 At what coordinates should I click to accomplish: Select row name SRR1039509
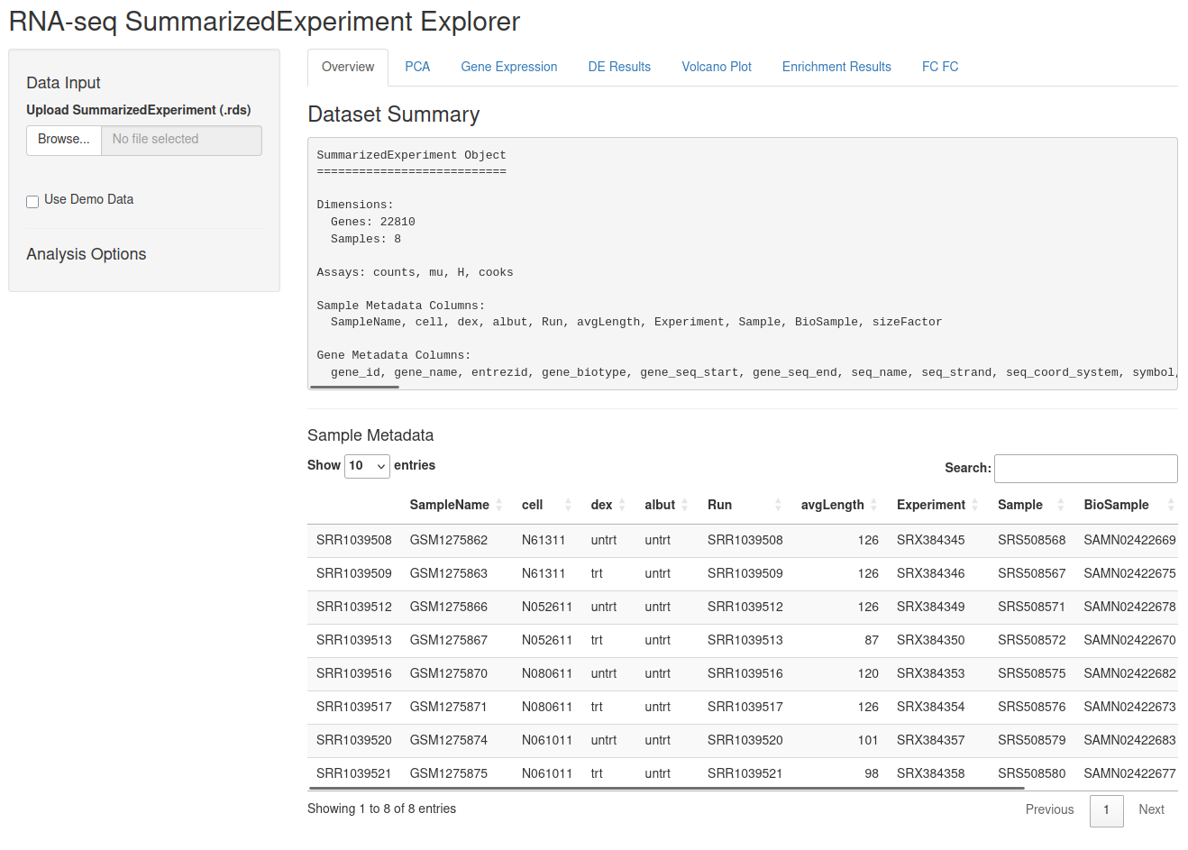pos(354,573)
